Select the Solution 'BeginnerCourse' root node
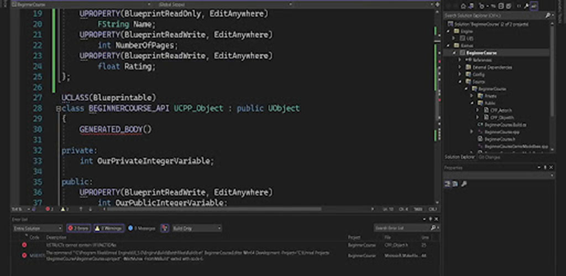The width and height of the screenshot is (566, 276). (x=488, y=24)
